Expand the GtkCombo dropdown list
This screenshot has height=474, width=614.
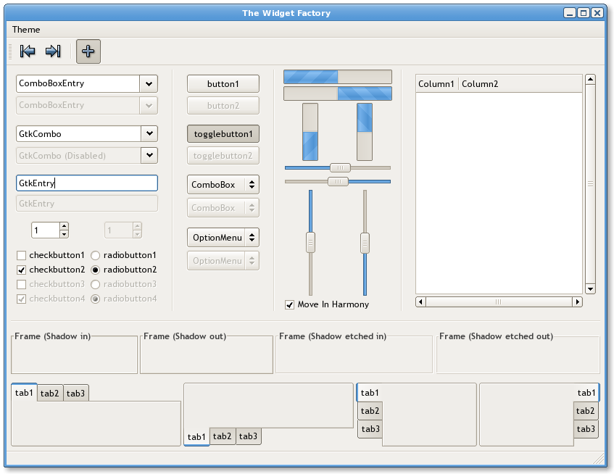coord(149,133)
